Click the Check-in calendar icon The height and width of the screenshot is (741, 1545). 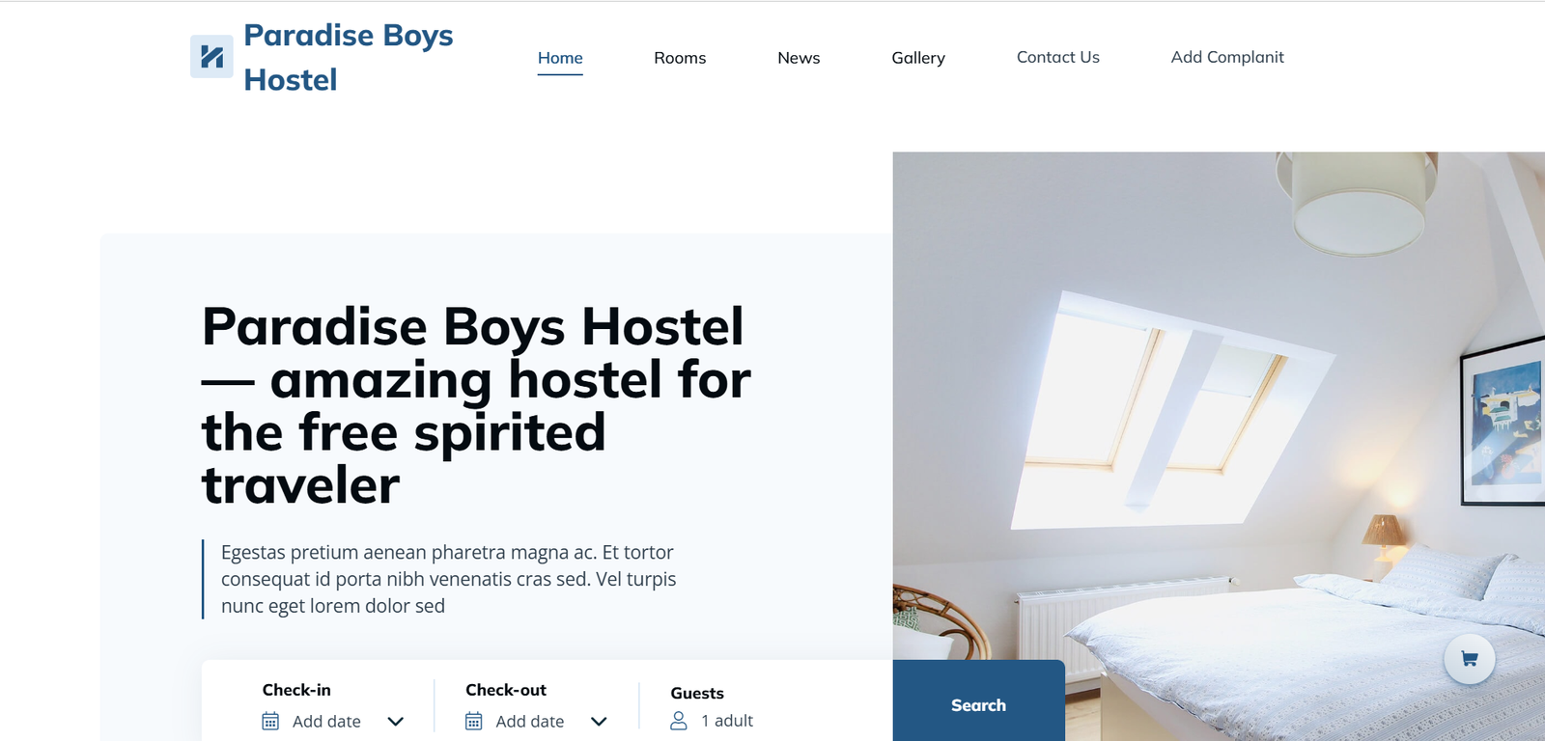(270, 721)
